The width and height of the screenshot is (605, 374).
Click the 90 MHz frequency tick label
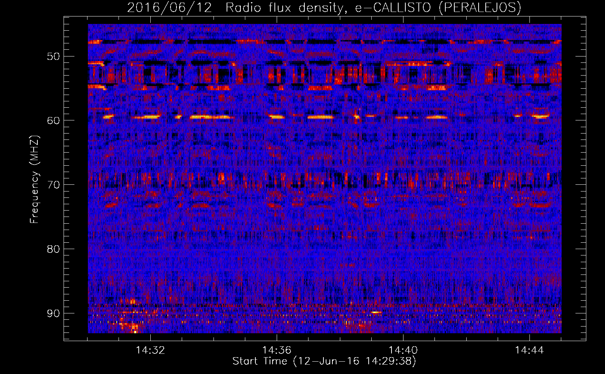coord(53,313)
